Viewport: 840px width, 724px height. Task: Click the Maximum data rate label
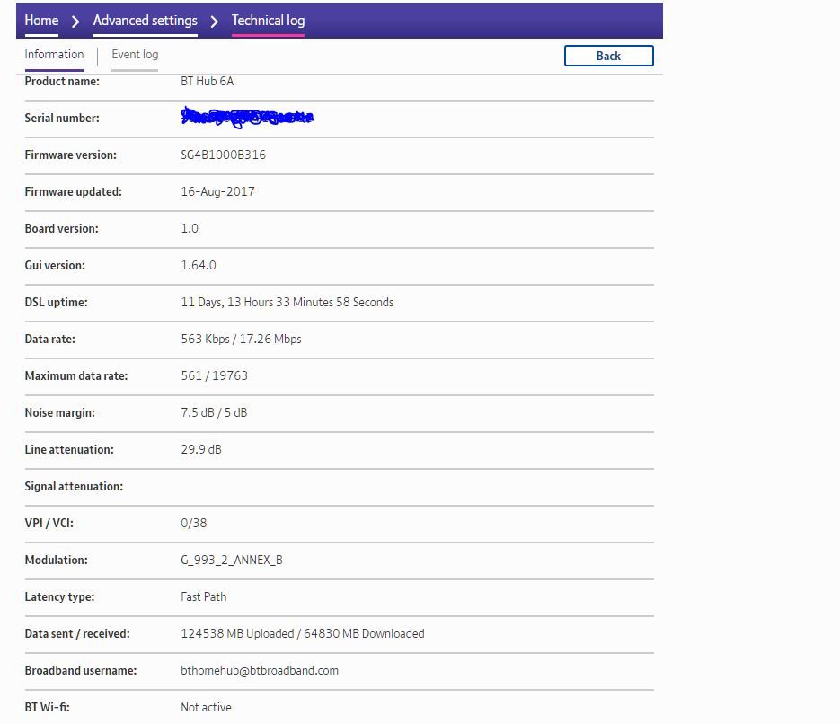point(76,375)
